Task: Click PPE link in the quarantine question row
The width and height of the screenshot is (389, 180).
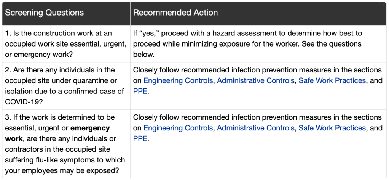Action: (140, 91)
